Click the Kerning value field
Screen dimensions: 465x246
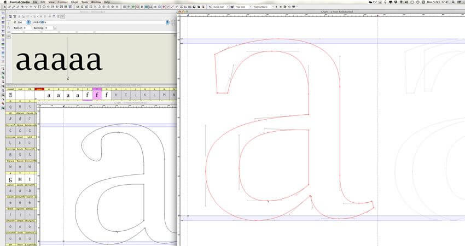tap(49, 27)
